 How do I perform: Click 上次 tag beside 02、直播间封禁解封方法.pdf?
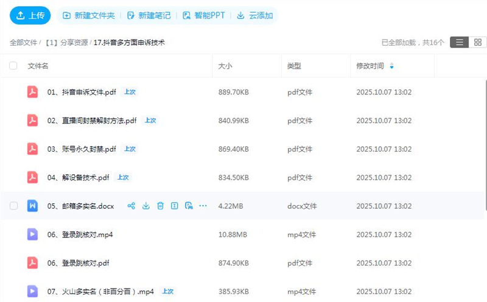[150, 120]
